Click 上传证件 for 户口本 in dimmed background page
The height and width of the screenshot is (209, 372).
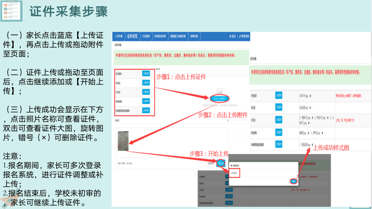(229, 190)
